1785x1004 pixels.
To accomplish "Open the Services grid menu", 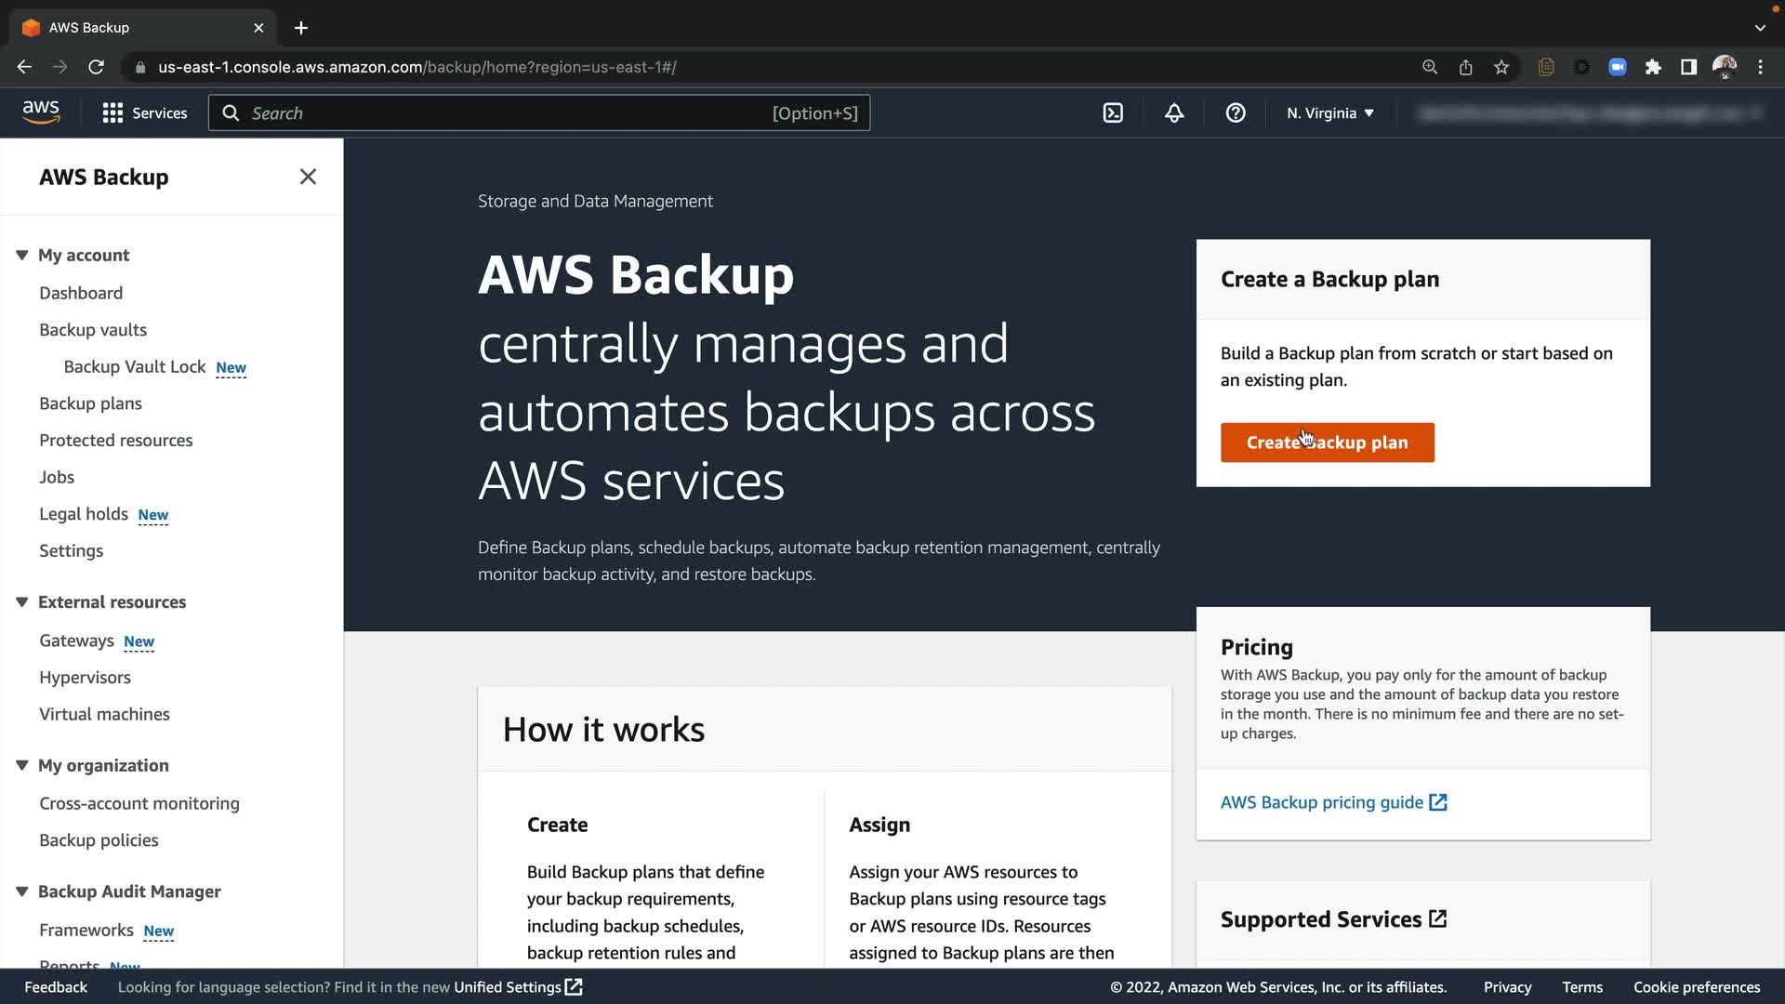I will click(144, 113).
